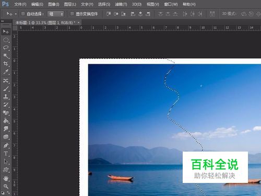Image resolution: width=261 pixels, height=196 pixels.
Task: Open the 窗口(W) menu
Action: point(171,4)
